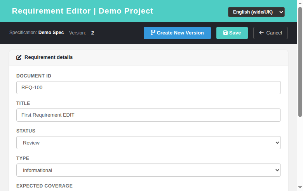Open the language dropdown English (wide/UK)
This screenshot has height=191, width=303.
click(x=256, y=12)
